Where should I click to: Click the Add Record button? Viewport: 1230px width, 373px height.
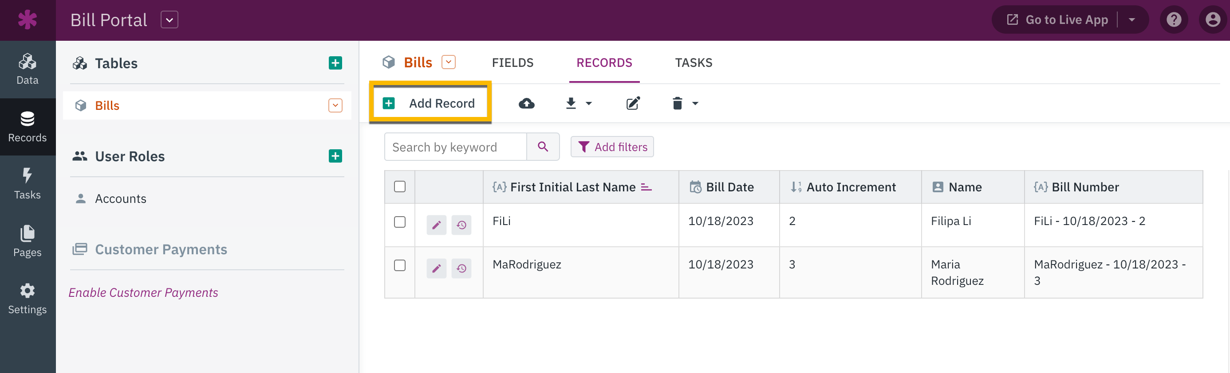point(430,104)
